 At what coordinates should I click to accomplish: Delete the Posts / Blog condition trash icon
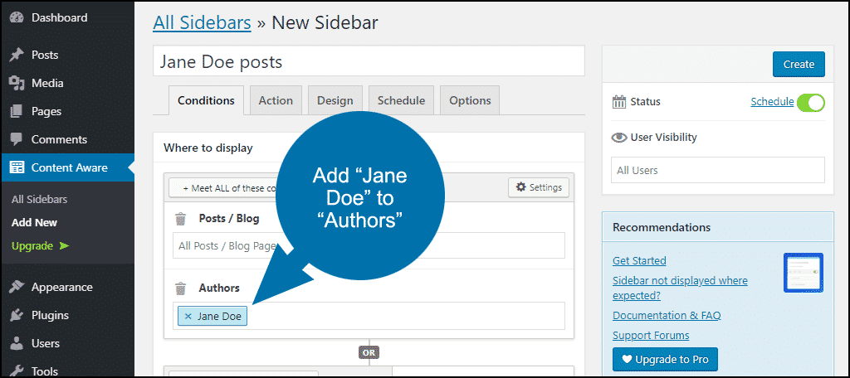(x=180, y=219)
